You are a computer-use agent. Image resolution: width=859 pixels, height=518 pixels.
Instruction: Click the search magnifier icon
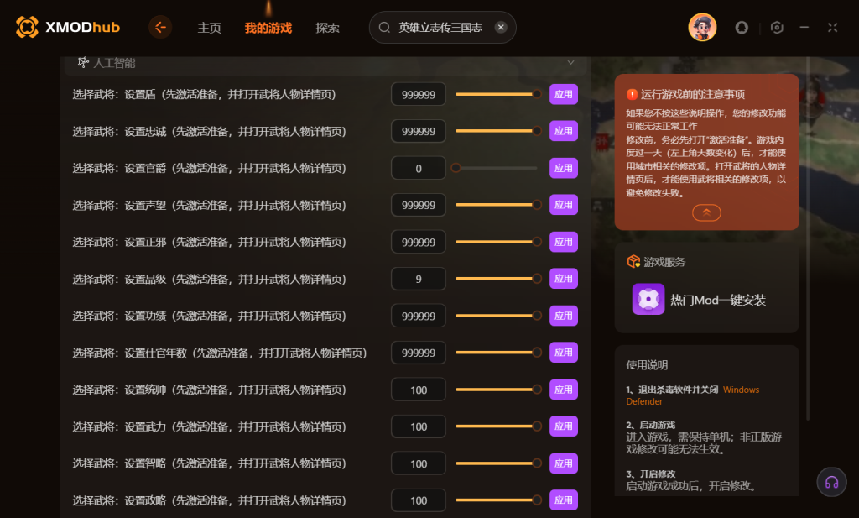384,28
